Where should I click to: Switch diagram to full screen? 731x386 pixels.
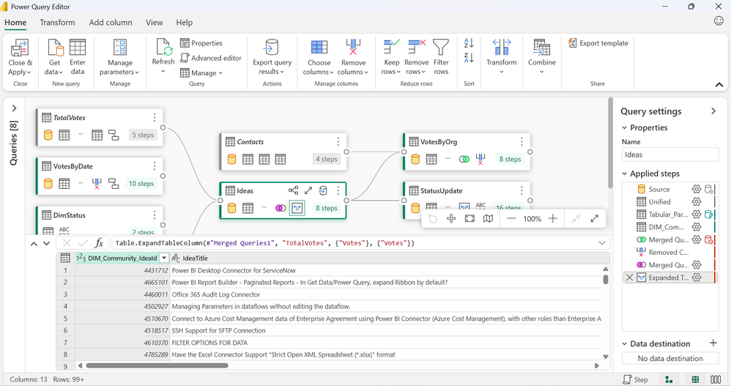click(x=595, y=219)
